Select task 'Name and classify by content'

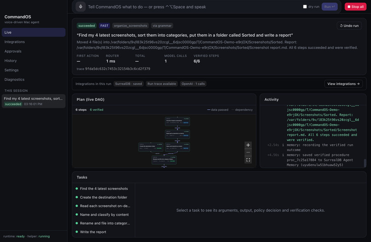[104, 214]
